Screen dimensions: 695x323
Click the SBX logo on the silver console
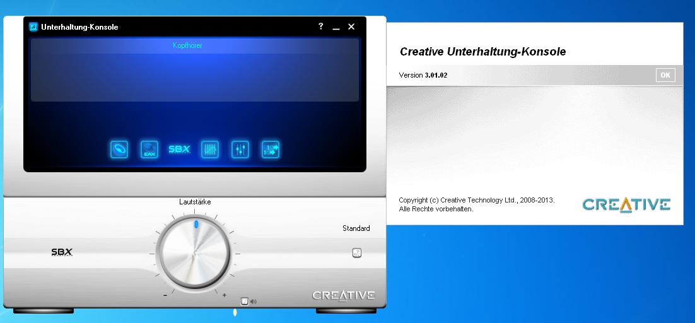tap(62, 252)
